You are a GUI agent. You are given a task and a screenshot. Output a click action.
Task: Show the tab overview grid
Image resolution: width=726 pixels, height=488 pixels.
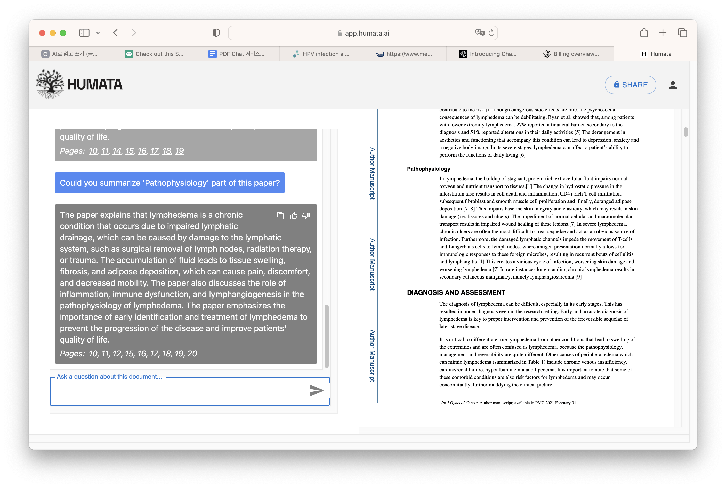682,33
